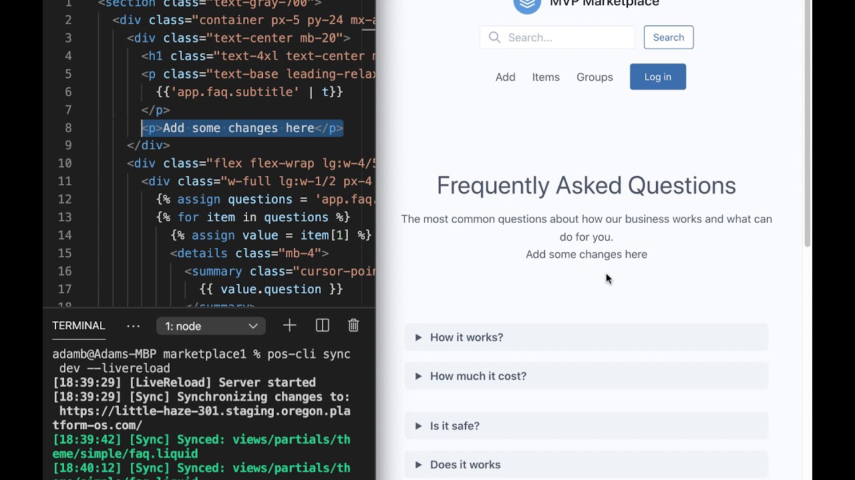The height and width of the screenshot is (480, 855).
Task: Click '<details class="mb-4">' code line
Action: [x=249, y=253]
